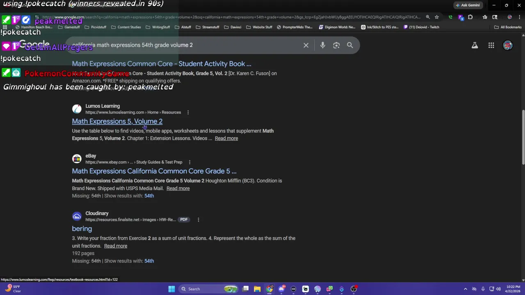Click the page vertical scrollbar
Image resolution: width=525 pixels, height=295 pixels.
pos(523,137)
